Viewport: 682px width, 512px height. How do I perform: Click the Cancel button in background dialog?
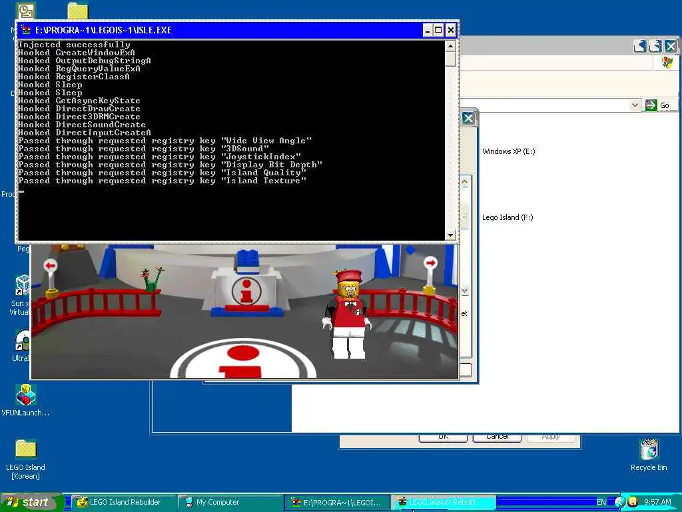(x=497, y=437)
